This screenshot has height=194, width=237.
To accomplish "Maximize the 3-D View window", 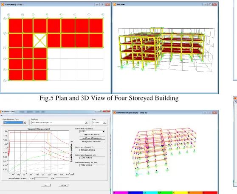I will pos(210,5).
